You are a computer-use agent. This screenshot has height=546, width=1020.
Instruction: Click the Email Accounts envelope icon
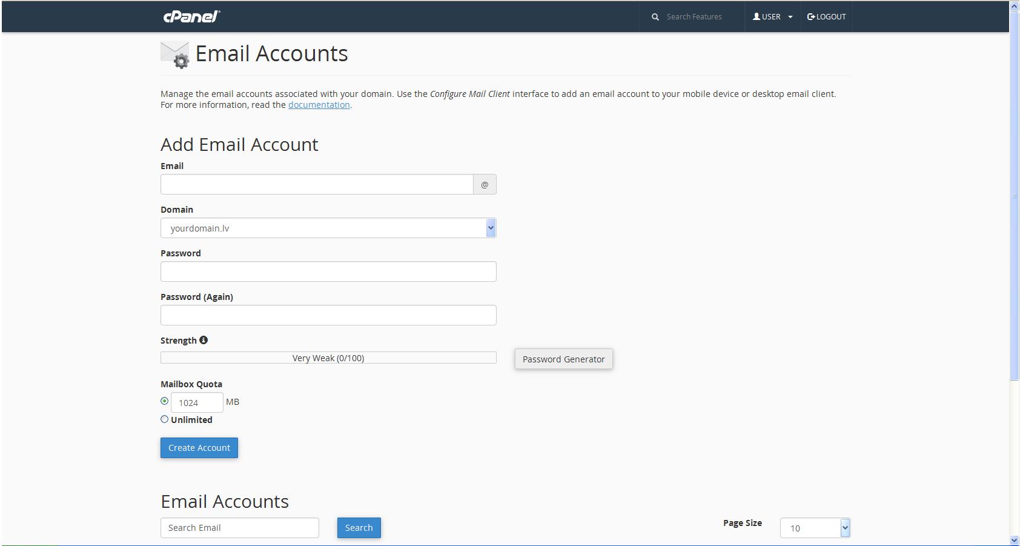[x=175, y=55]
